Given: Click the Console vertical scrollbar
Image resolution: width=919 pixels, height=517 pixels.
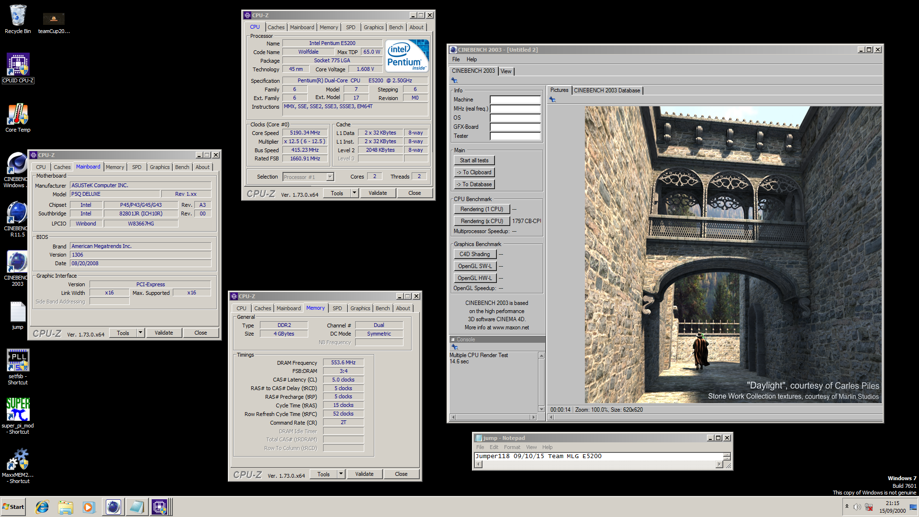Looking at the screenshot, I should click(541, 382).
